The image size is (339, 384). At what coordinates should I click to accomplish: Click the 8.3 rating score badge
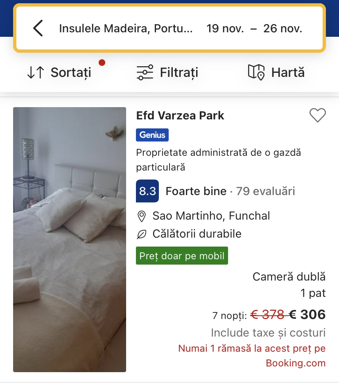click(147, 191)
